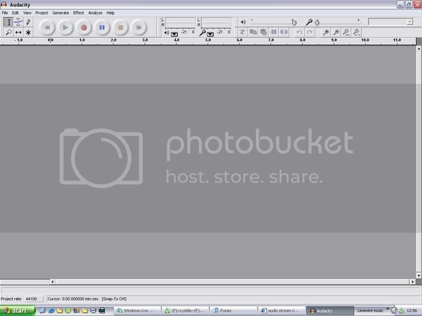
Task: Select the Zoom magnifier tool
Action: [x=8, y=33]
